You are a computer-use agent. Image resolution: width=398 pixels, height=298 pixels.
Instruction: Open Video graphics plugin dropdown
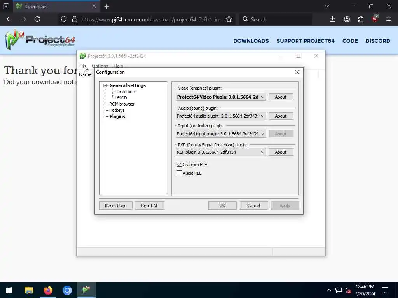pyautogui.click(x=221, y=97)
